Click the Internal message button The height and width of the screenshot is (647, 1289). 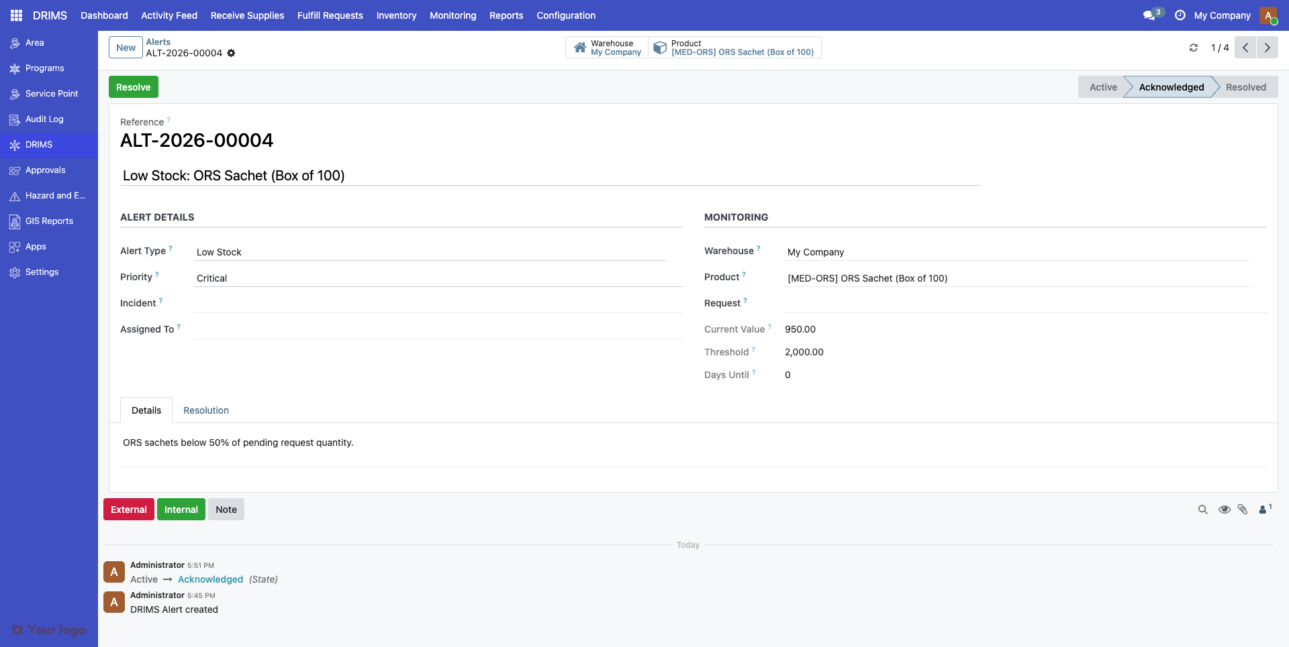(x=181, y=510)
